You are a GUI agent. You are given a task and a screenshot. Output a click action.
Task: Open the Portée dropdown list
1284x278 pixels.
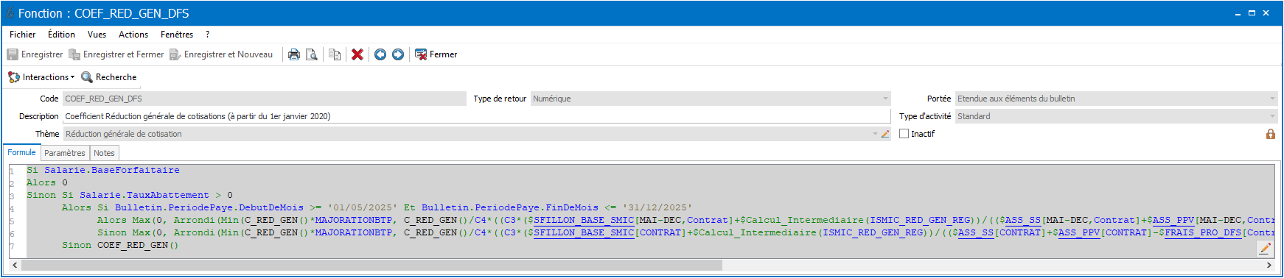[1272, 99]
